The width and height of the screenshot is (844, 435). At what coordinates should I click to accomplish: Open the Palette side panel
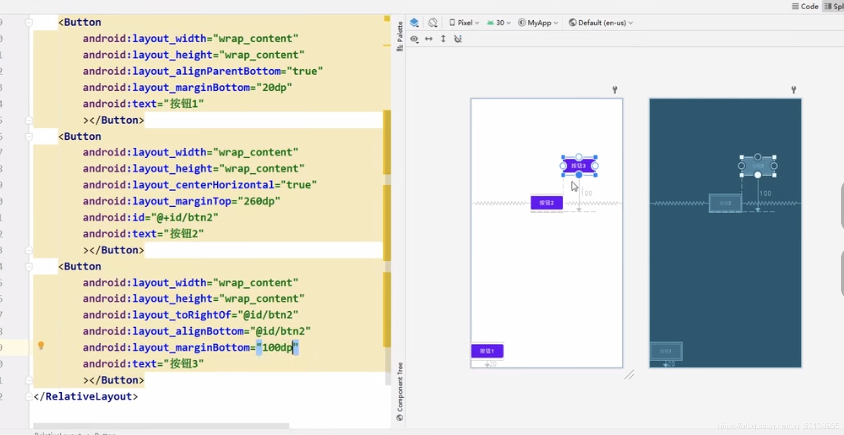coord(400,36)
